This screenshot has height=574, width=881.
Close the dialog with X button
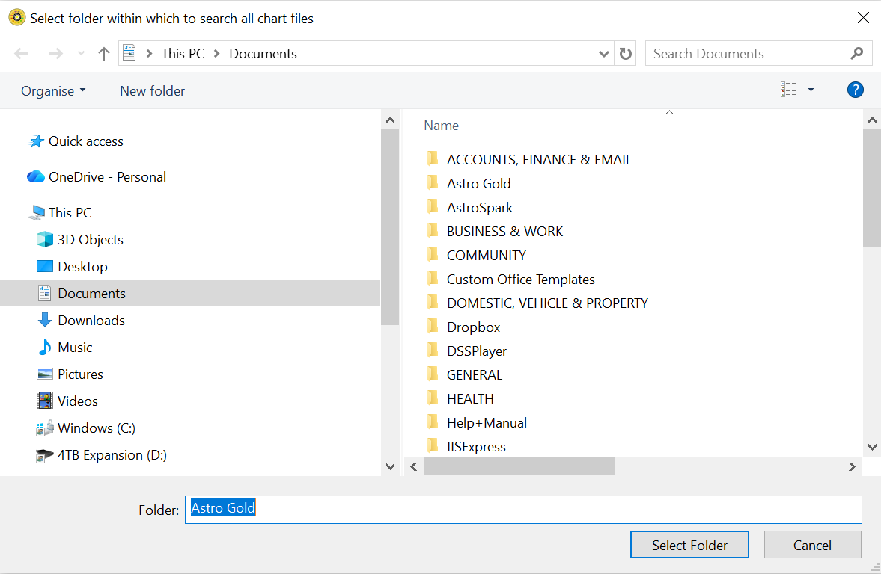[863, 18]
